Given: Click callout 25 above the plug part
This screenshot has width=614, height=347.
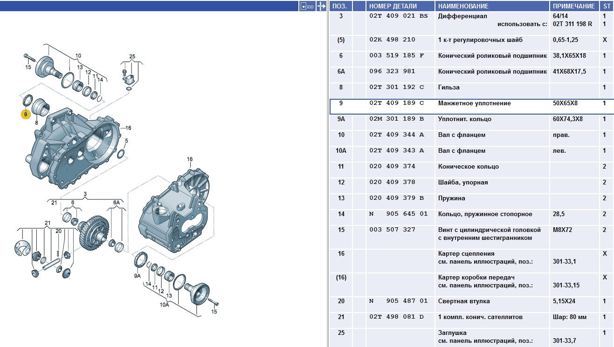Looking at the screenshot, I should (x=132, y=57).
